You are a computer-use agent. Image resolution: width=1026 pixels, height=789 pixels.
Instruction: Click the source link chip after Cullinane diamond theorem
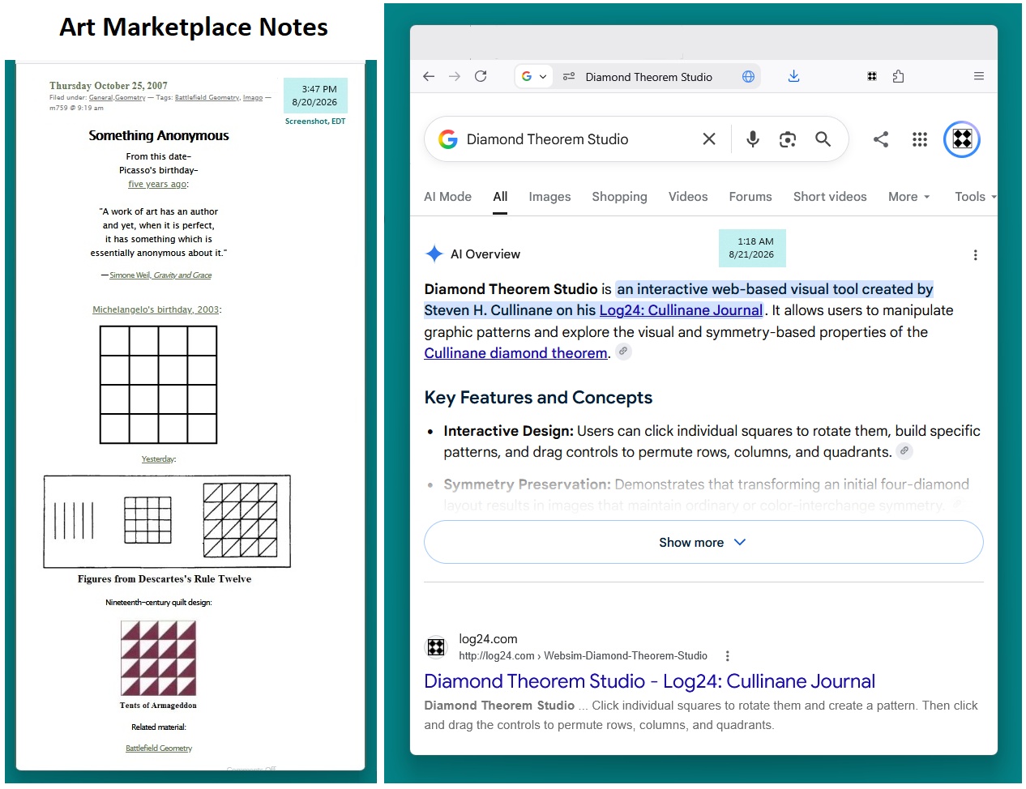pos(623,352)
